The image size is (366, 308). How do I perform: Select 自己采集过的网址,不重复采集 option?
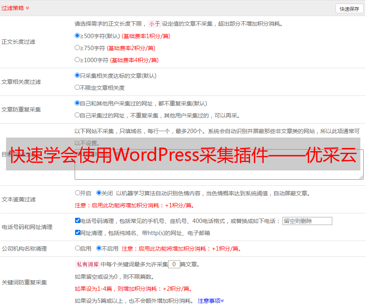(x=77, y=115)
